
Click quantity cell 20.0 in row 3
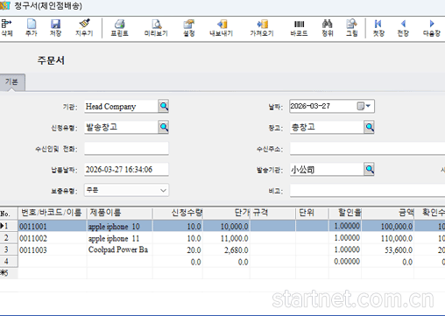point(178,249)
